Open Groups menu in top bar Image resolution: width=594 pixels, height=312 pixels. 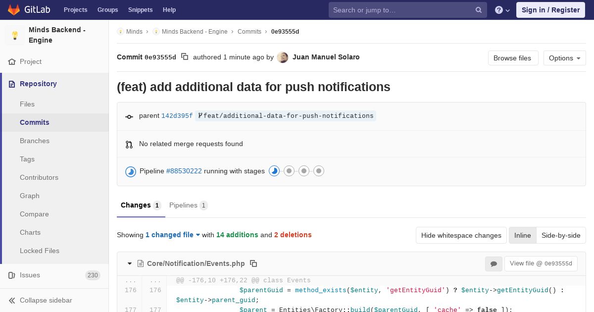(x=107, y=10)
